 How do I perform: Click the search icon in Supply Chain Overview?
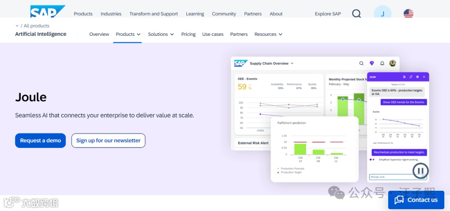pos(361,64)
